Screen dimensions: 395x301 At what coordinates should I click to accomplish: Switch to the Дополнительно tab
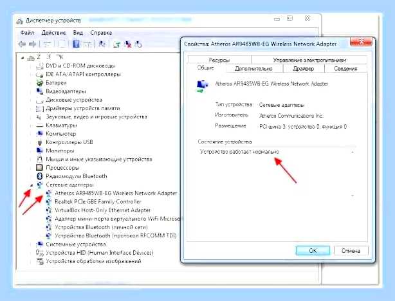click(x=253, y=69)
